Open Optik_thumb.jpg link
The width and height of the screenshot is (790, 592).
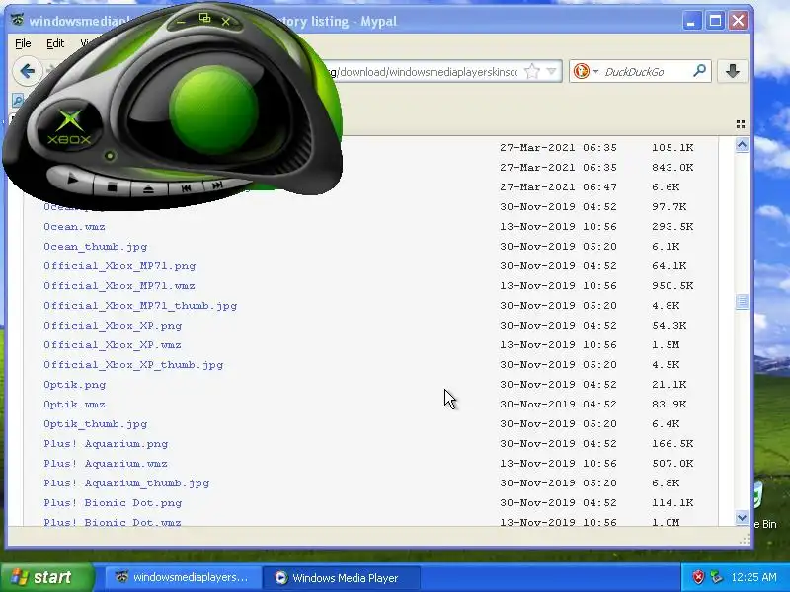95,424
